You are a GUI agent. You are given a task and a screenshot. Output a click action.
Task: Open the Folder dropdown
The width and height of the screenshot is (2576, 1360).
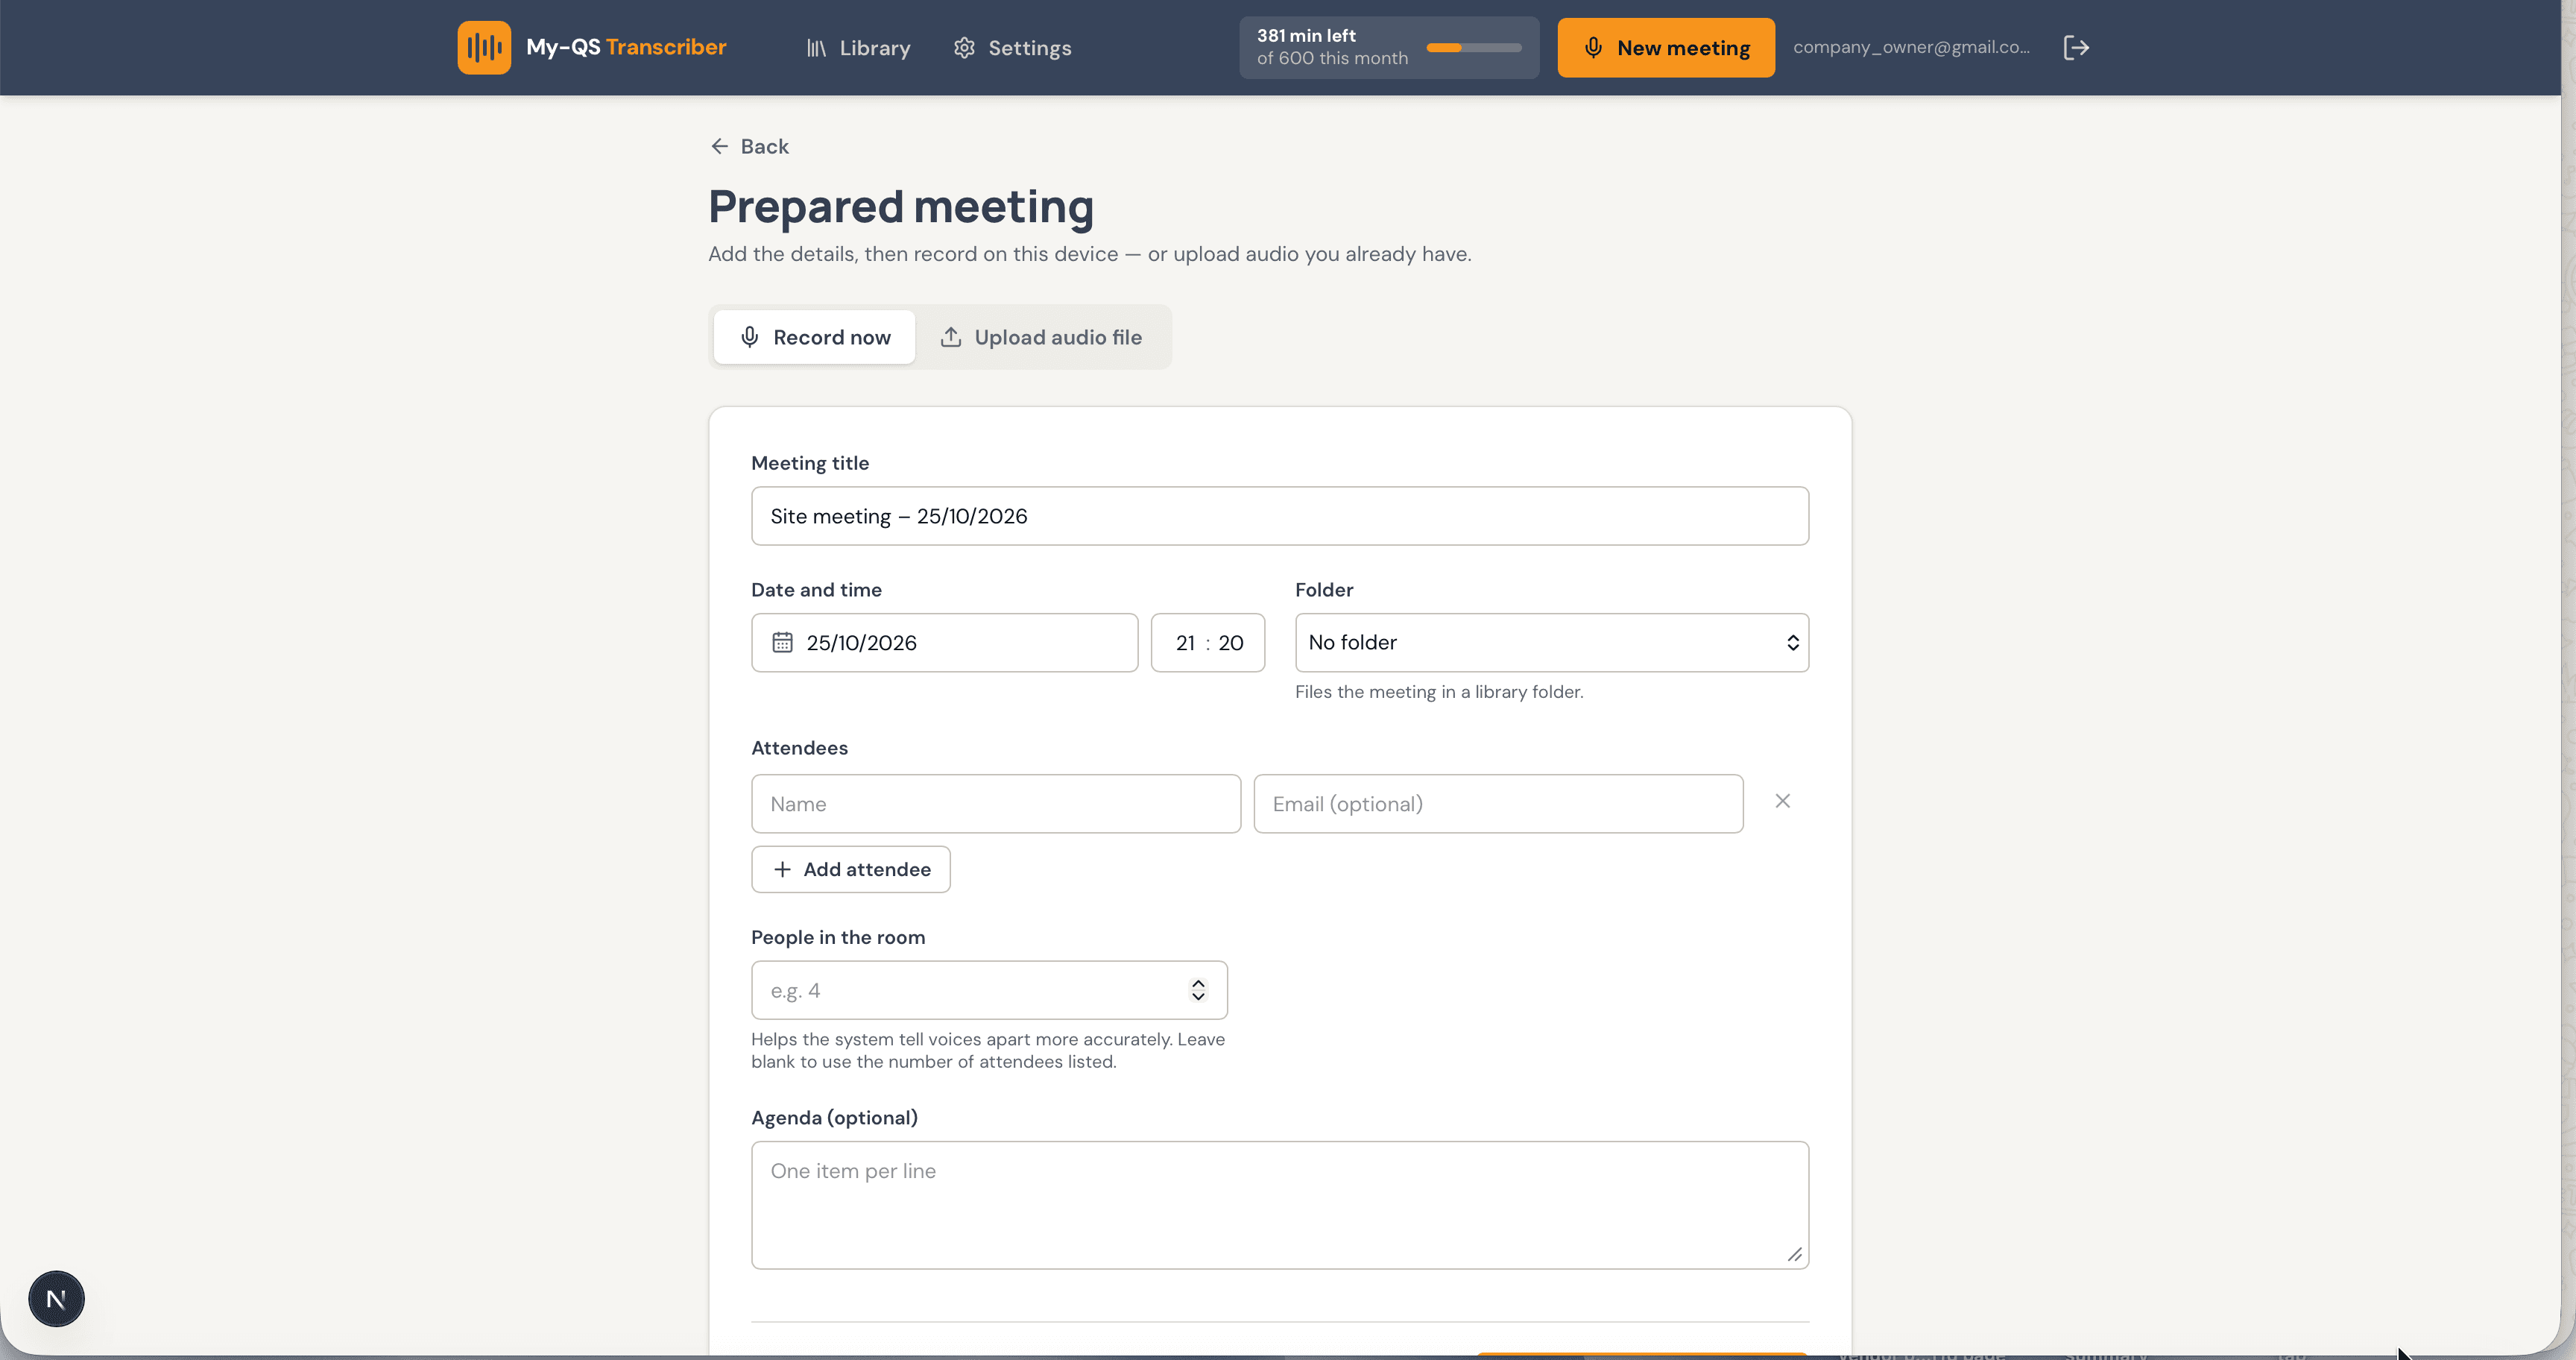1552,642
